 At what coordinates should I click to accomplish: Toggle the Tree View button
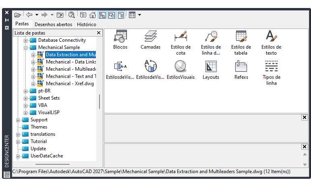coord(102,15)
